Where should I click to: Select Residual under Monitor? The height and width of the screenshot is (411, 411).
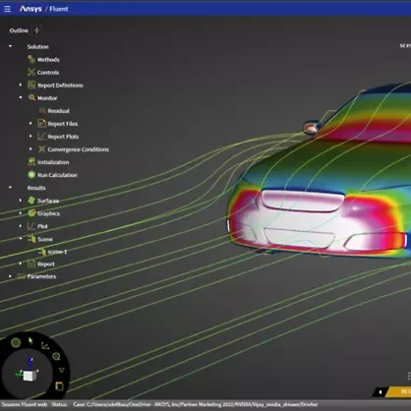pyautogui.click(x=58, y=111)
